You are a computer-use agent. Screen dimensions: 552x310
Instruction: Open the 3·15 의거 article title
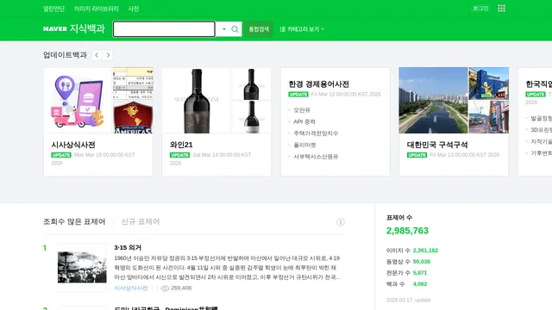128,247
